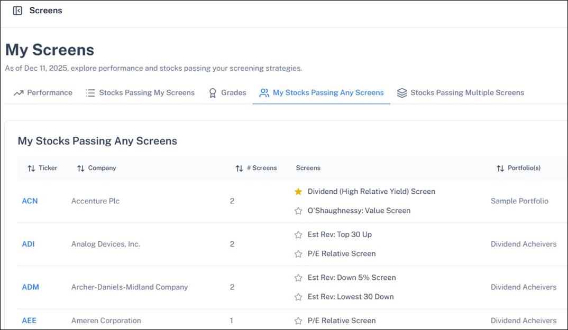Switch to the Performance tab
568x330 pixels.
(x=43, y=93)
